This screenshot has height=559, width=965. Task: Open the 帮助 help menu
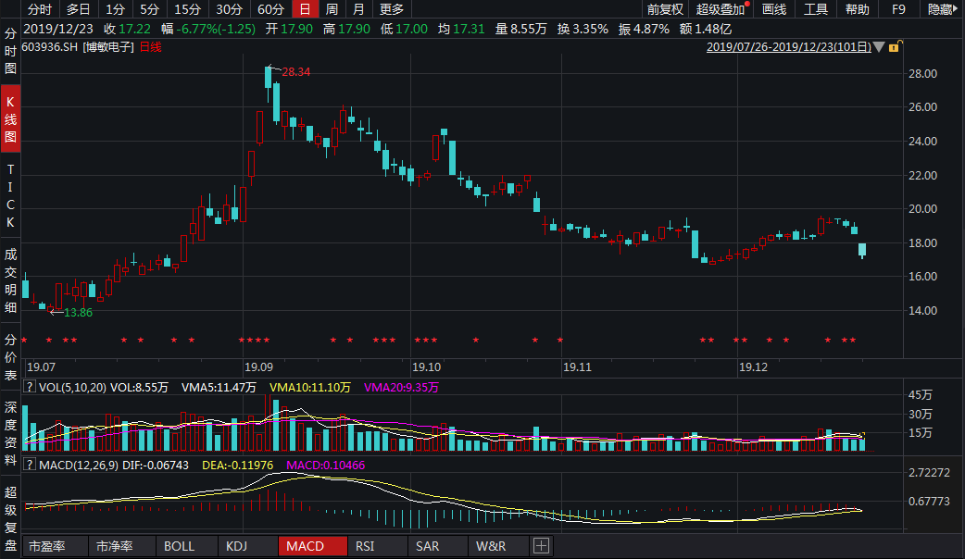point(857,9)
